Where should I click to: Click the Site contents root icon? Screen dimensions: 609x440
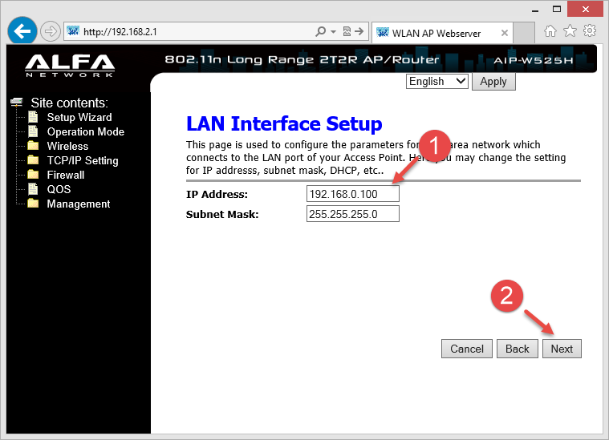[x=17, y=102]
